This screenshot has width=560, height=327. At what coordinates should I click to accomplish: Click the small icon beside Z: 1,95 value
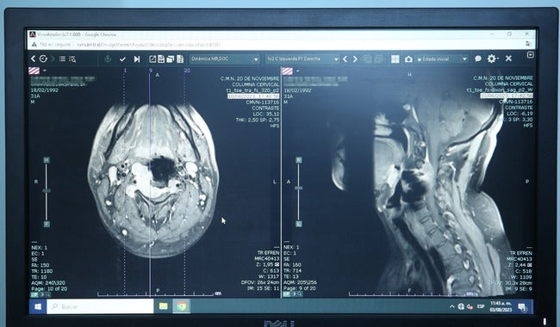point(277,264)
